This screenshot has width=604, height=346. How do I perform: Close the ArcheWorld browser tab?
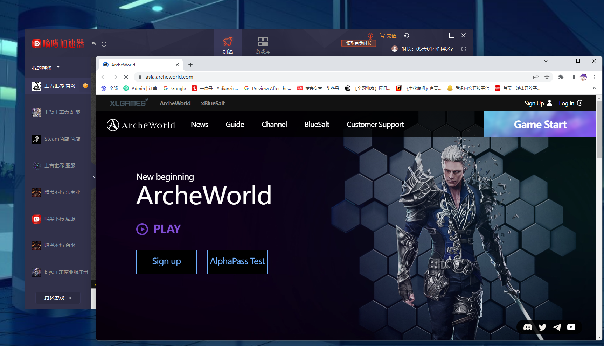(x=177, y=65)
